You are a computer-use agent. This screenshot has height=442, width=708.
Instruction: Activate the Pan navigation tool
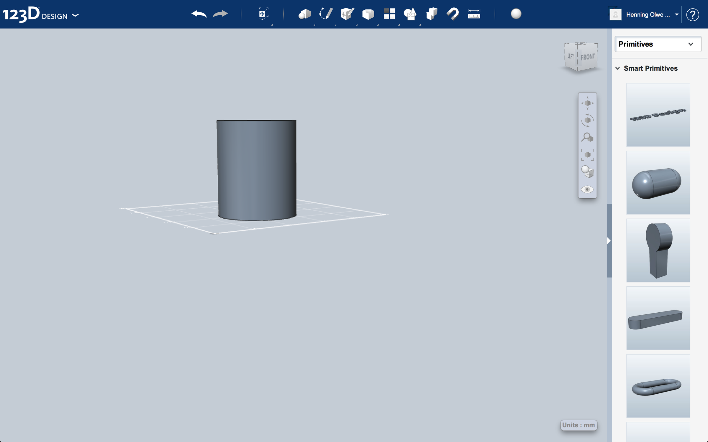pos(587,103)
